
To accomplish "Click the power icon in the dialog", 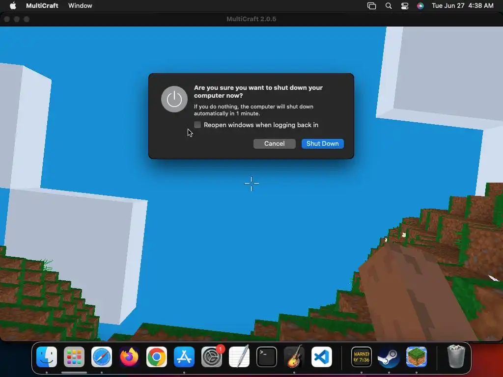I will [x=174, y=99].
